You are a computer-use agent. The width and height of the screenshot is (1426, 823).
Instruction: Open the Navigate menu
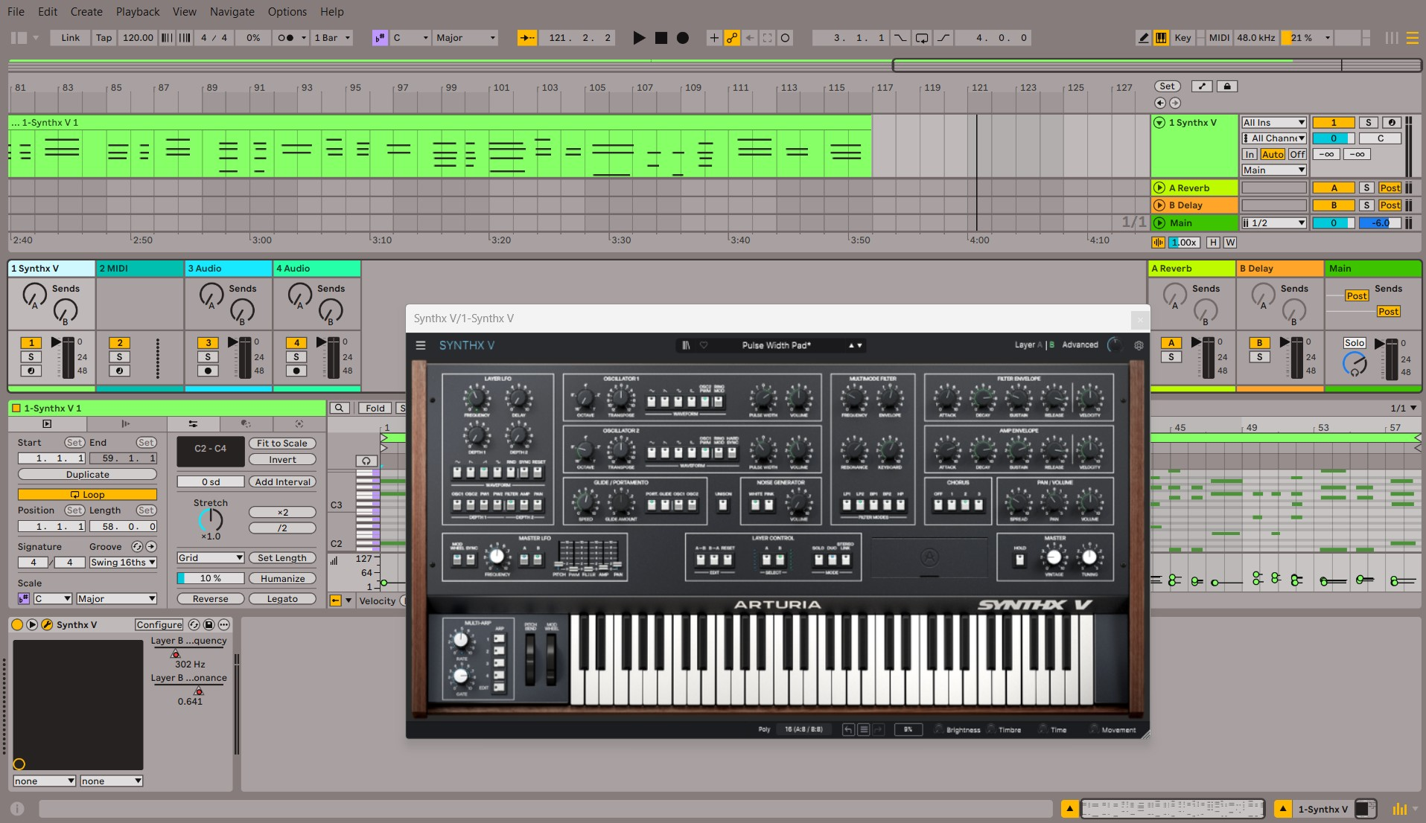tap(232, 12)
